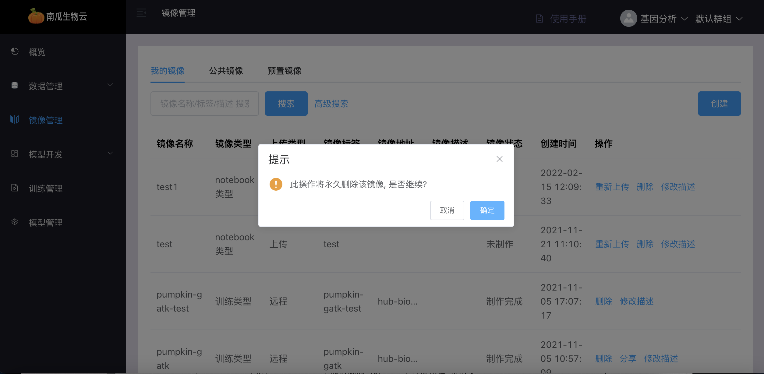This screenshot has height=374, width=764.
Task: Click the pumpkin-gatk-test tag cell
Action: point(343,301)
